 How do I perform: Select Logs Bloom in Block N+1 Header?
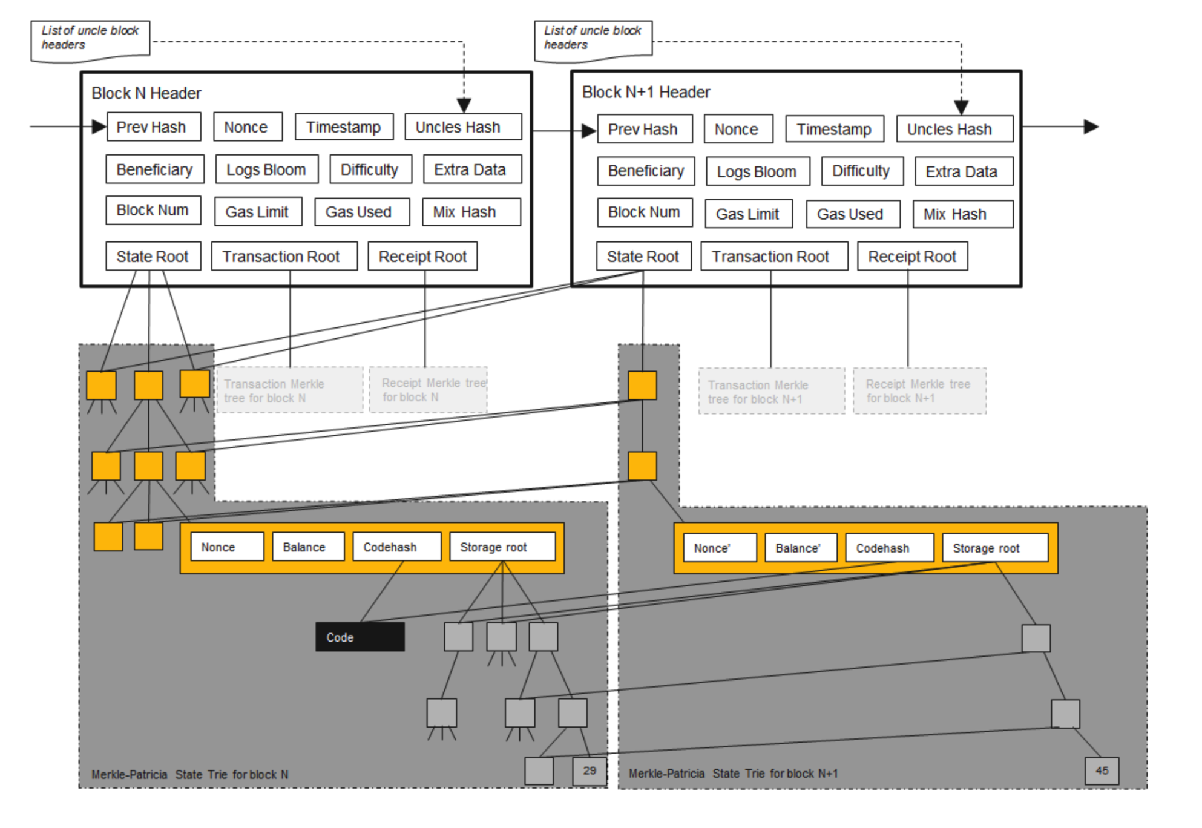pyautogui.click(x=758, y=171)
